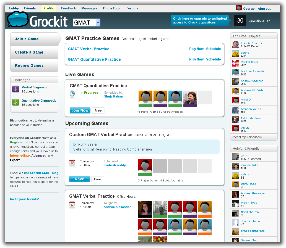Viewport: 286px width, 248px height.
Task: Open chase cairncross's avatar
Action: coord(236,232)
